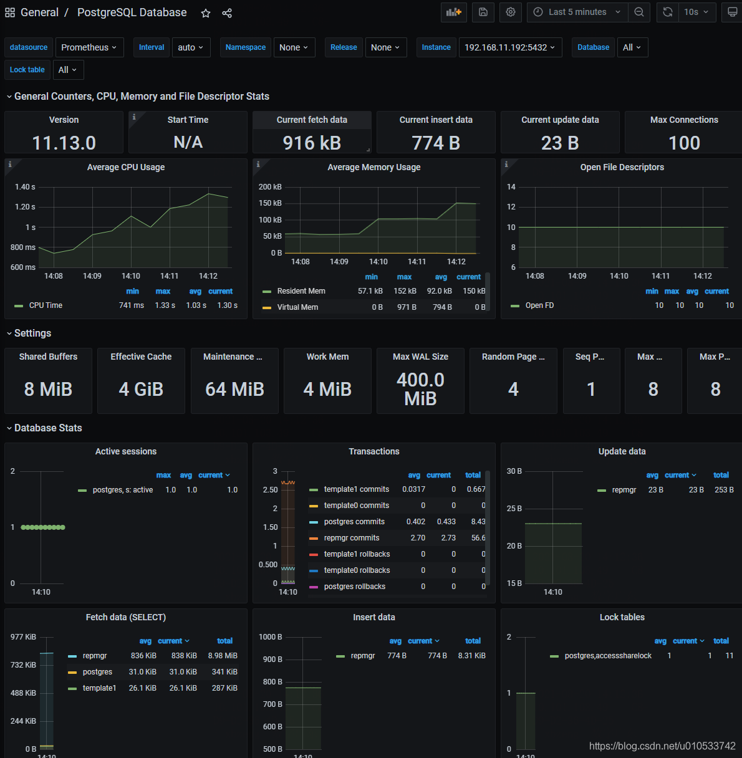Click the Resident Mem color swatch

point(267,291)
